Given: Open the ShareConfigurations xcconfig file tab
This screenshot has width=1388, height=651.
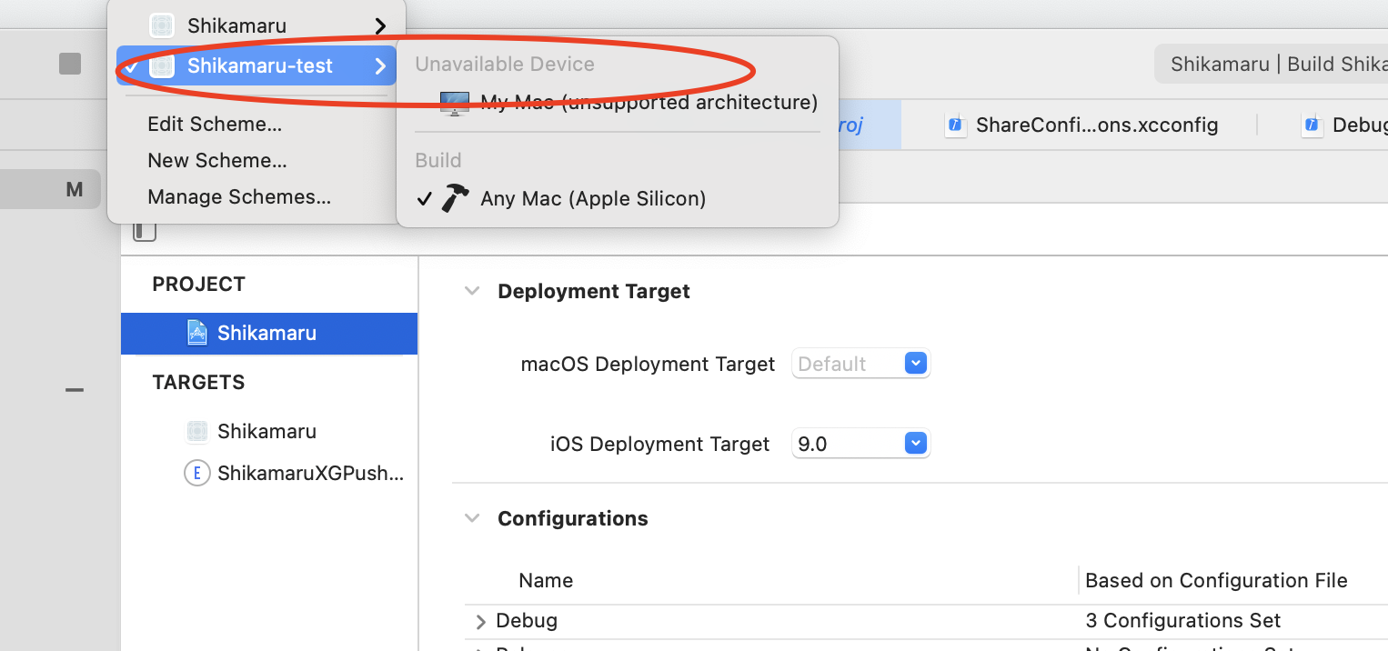Looking at the screenshot, I should pyautogui.click(x=1082, y=125).
